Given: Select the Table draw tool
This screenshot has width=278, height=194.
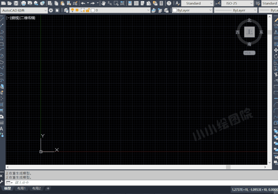Looking at the screenshot, I should coord(2,123).
